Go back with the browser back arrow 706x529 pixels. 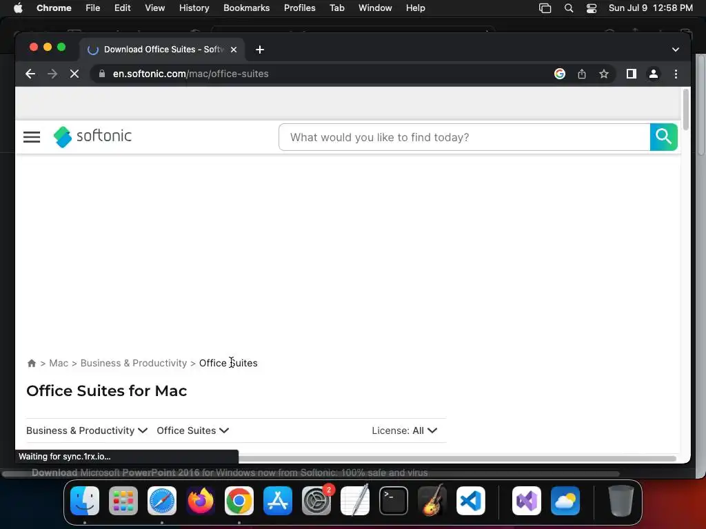[x=30, y=74]
